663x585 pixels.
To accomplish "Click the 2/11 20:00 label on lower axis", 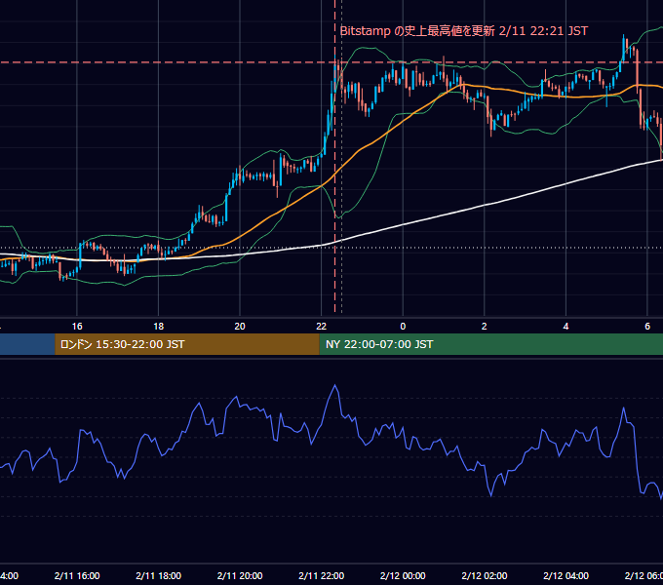I will point(240,575).
